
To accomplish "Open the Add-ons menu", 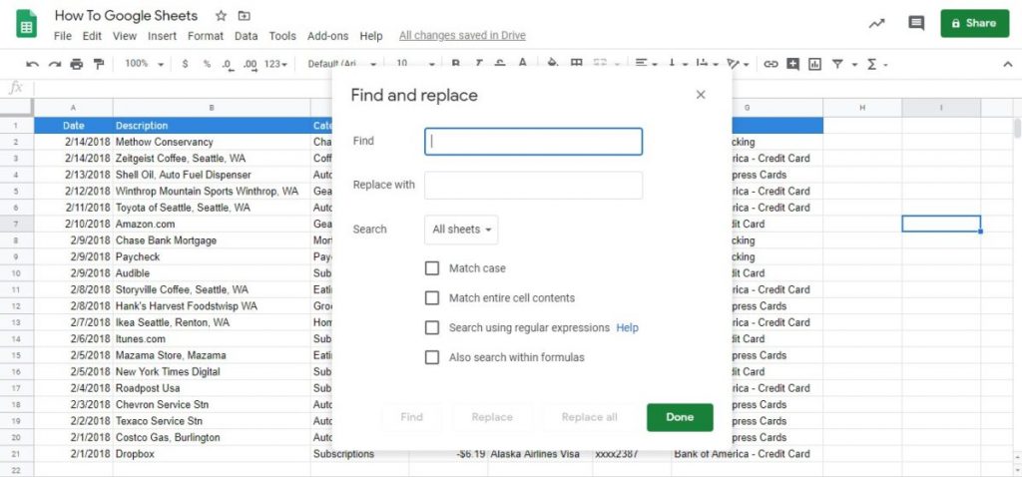I will 327,36.
